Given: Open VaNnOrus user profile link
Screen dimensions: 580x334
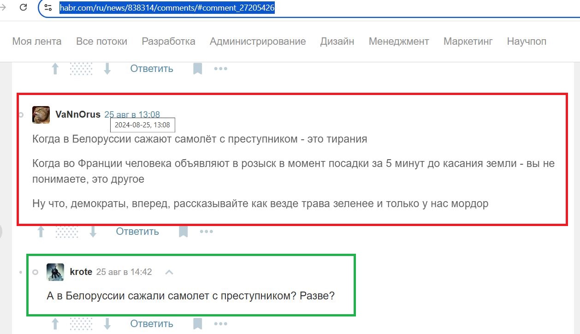Looking at the screenshot, I should (x=78, y=114).
